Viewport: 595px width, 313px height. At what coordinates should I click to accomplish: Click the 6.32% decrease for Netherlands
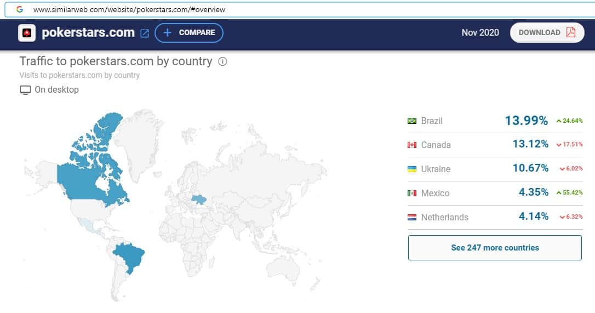571,217
